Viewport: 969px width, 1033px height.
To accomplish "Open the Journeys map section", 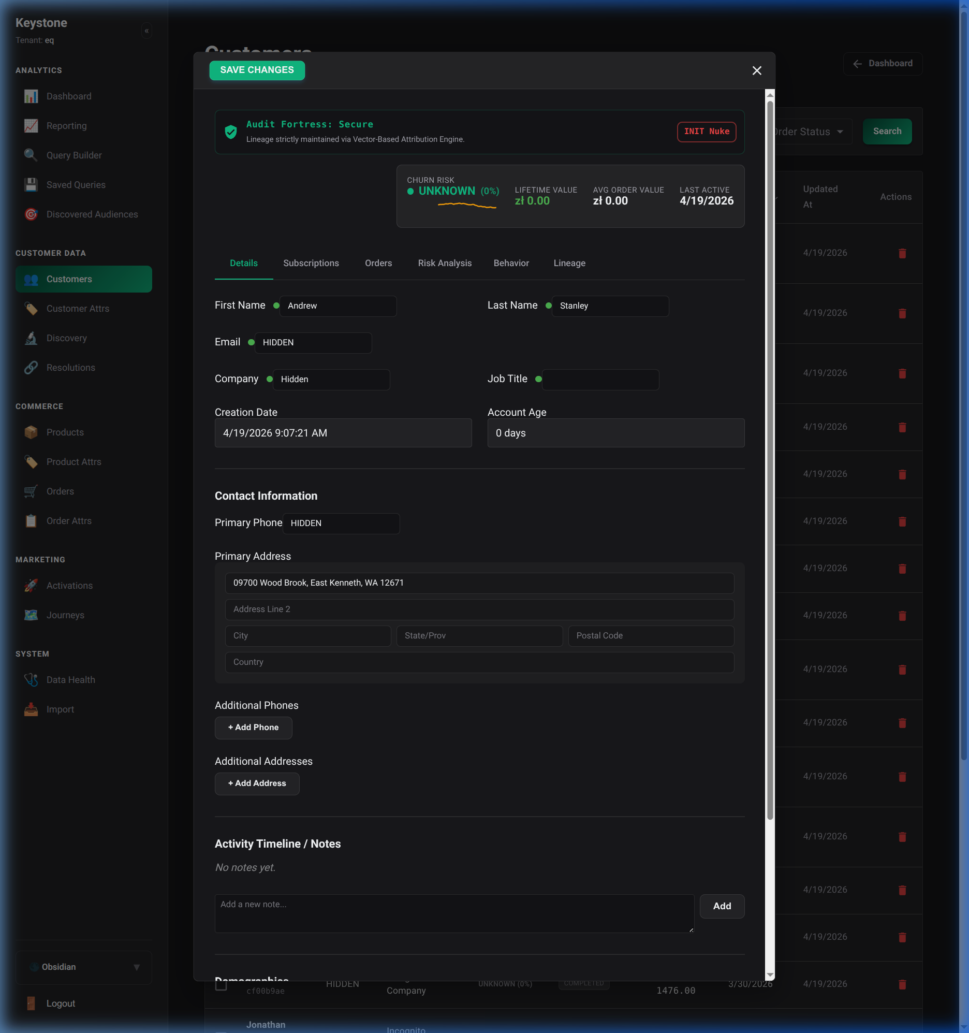I will pyautogui.click(x=66, y=615).
